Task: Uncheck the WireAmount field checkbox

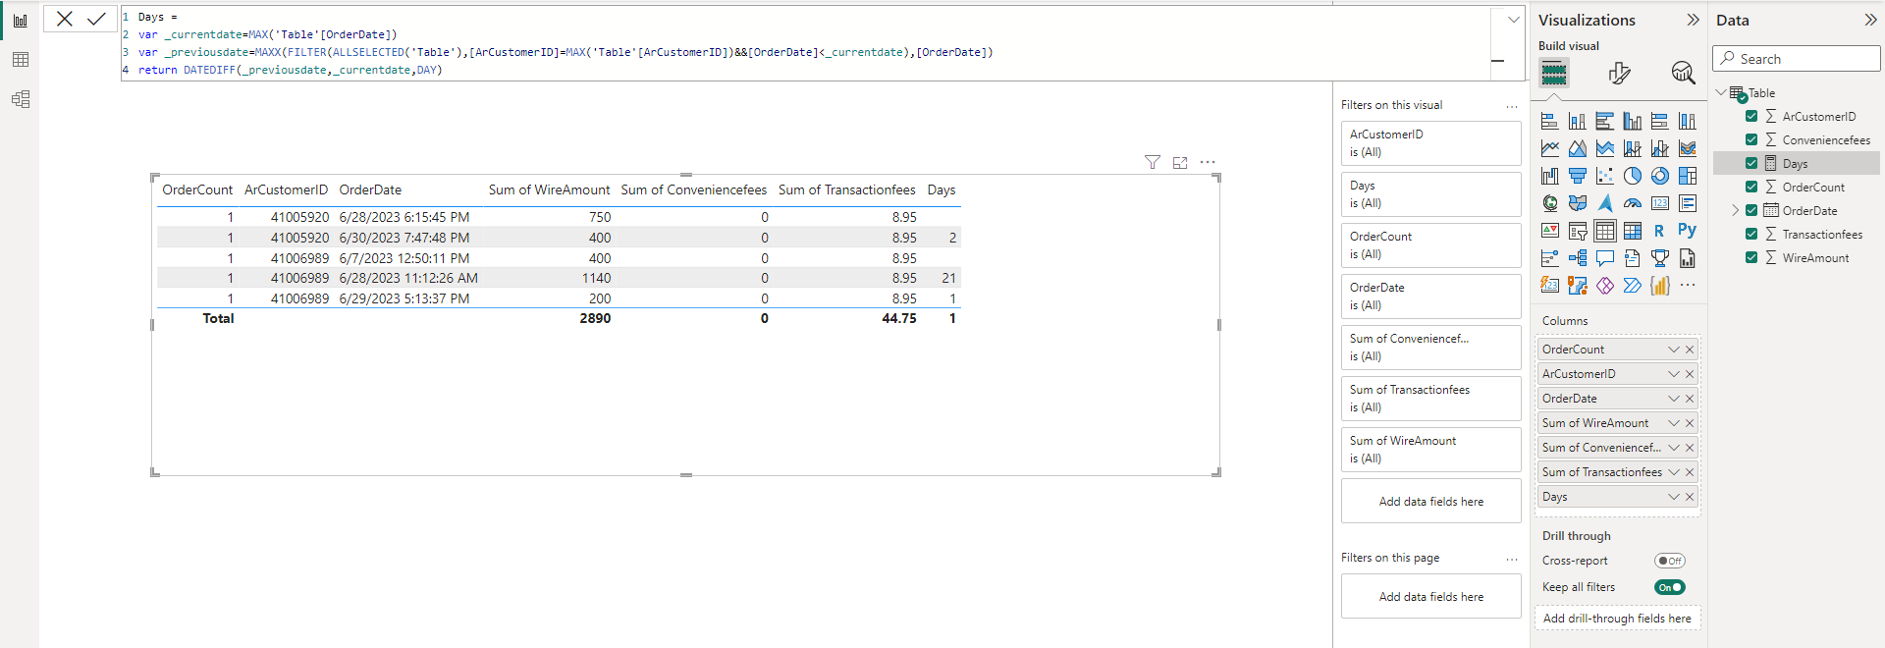Action: click(x=1751, y=257)
